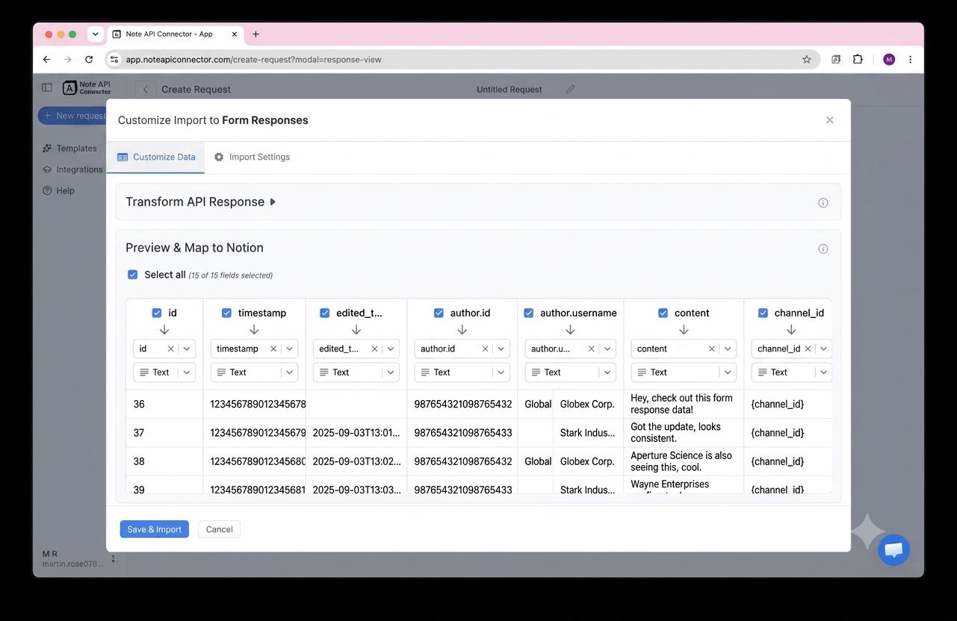Open the id mapping dropdown arrow
957x621 pixels.
pos(187,349)
